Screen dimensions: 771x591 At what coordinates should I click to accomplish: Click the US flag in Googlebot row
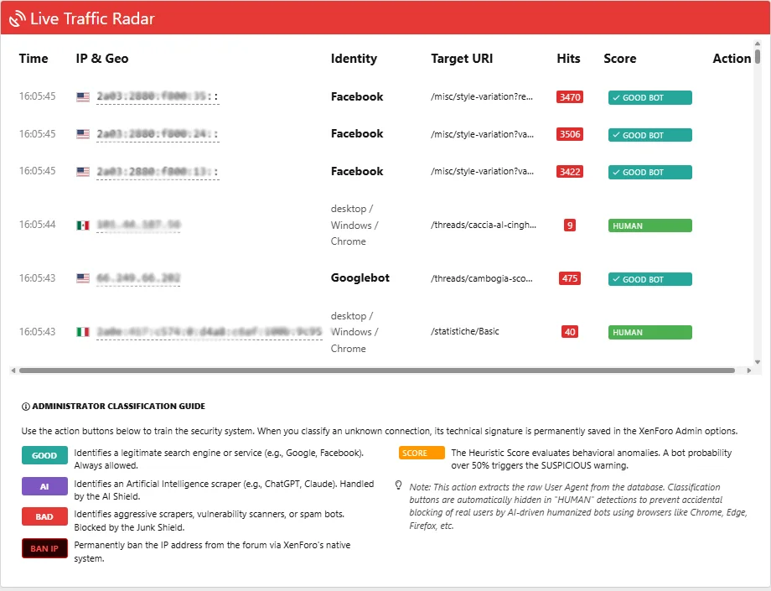tap(83, 278)
